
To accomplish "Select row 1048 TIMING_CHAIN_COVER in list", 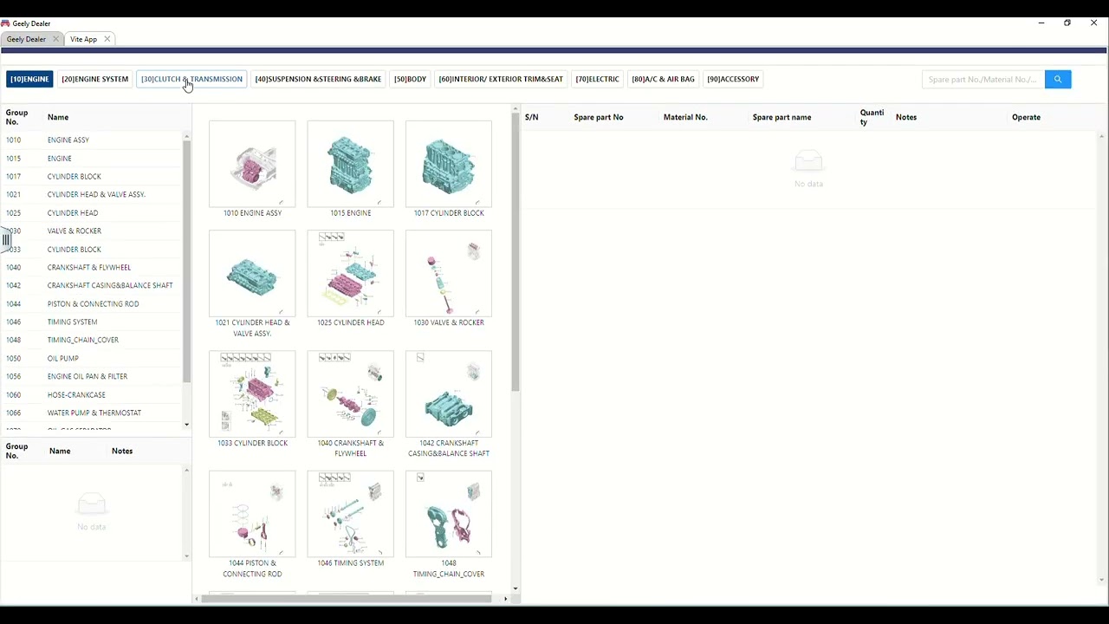I will click(91, 340).
